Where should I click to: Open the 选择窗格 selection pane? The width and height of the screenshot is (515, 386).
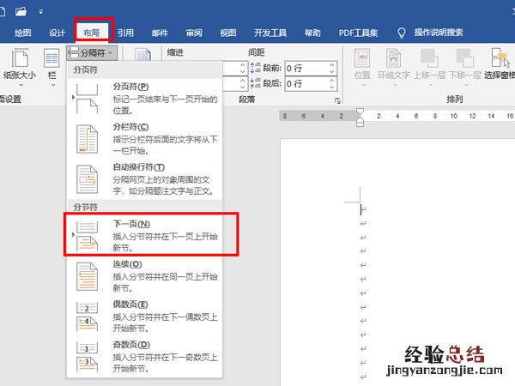497,64
